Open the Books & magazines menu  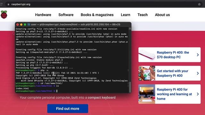[x=97, y=15]
